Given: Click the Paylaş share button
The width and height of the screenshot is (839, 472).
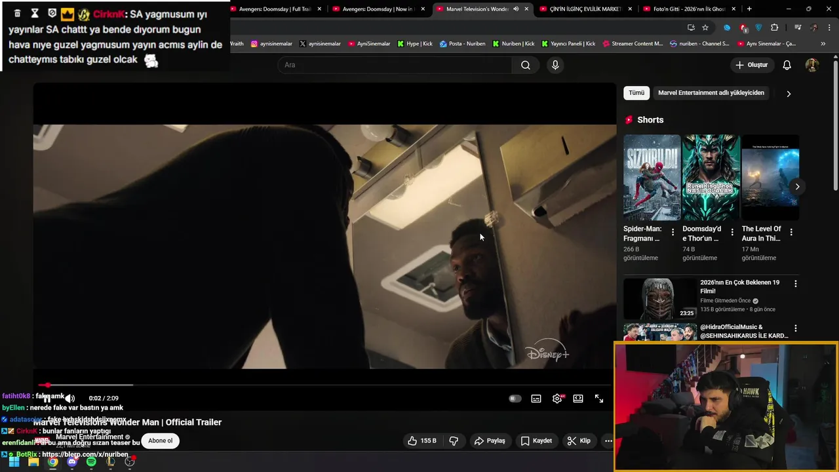Looking at the screenshot, I should coord(490,441).
